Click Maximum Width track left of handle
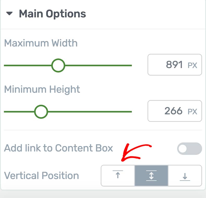The height and width of the screenshot is (198, 206). tap(28, 65)
